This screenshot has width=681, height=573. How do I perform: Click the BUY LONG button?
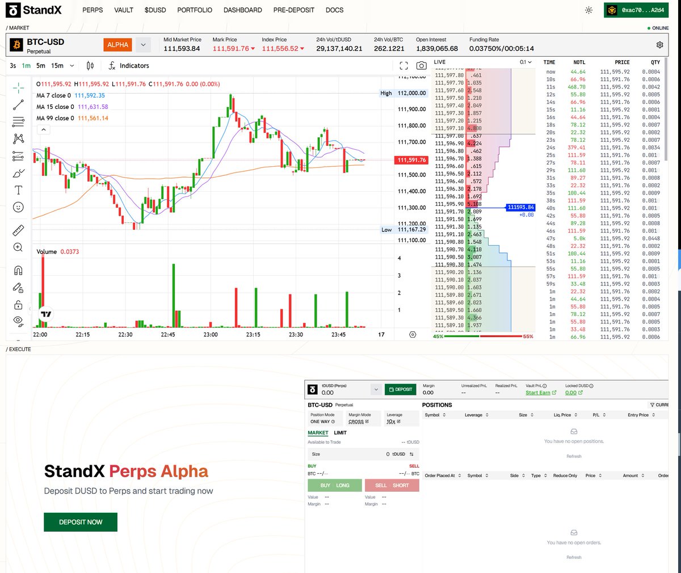click(335, 486)
